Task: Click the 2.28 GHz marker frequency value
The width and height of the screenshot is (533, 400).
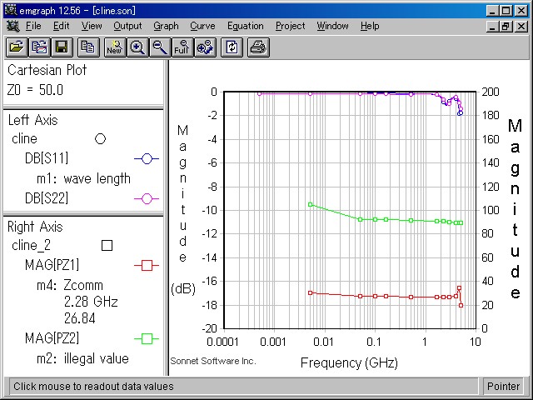Action: (x=91, y=302)
